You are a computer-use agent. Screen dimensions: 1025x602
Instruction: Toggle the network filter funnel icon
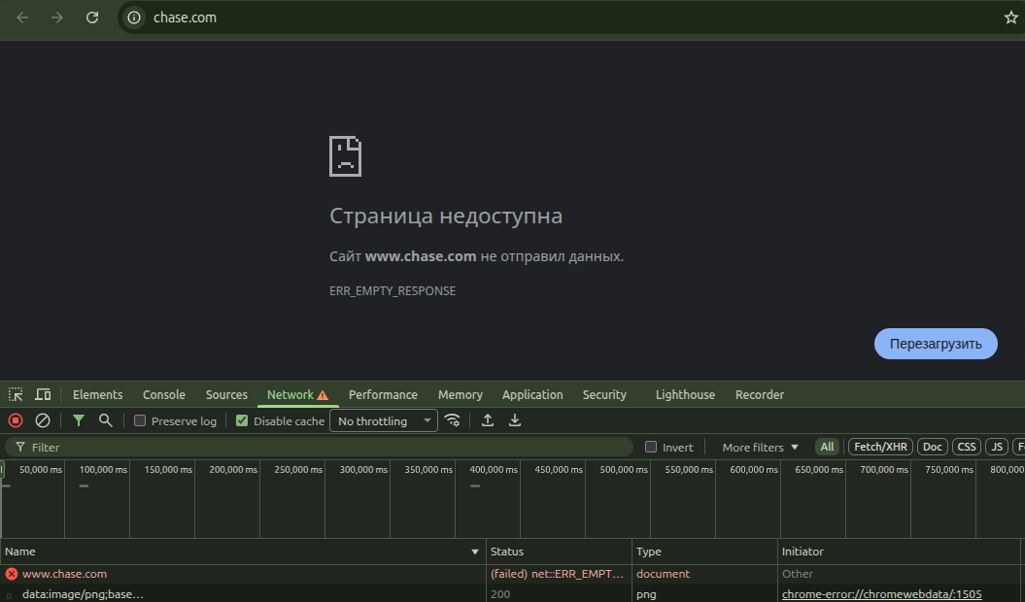(79, 421)
